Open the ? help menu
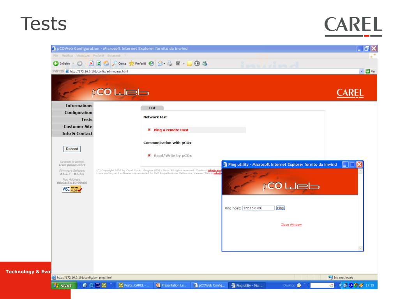The image size is (399, 299). click(125, 56)
